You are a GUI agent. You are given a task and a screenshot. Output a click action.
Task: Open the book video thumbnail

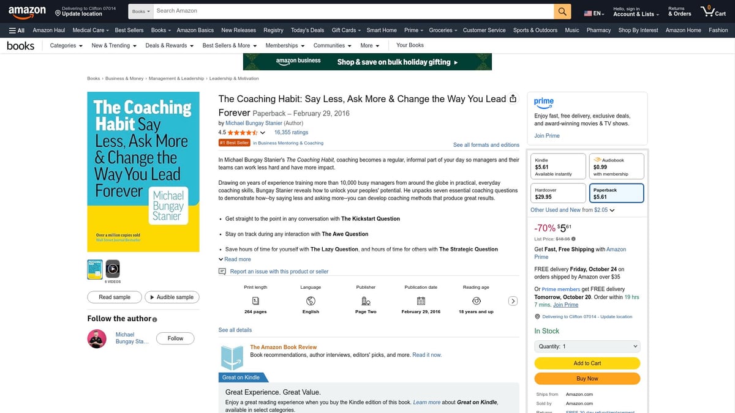[112, 269]
